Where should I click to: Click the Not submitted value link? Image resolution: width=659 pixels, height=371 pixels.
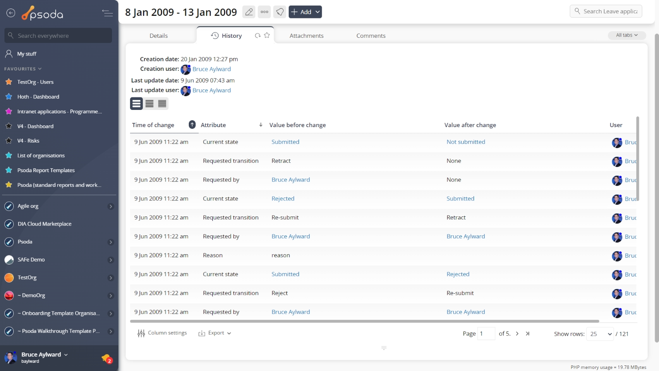point(466,142)
